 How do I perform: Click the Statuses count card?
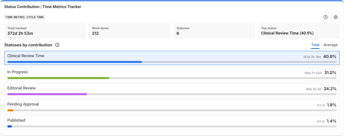[214, 31]
